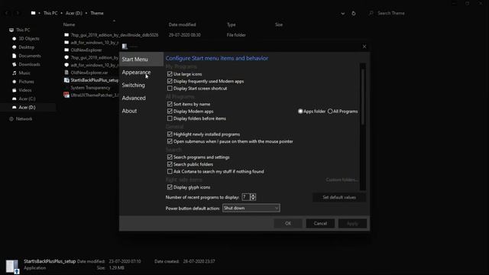Select the OldNewExplorer folder
Screen dimensions: 489x275
[x=86, y=50]
